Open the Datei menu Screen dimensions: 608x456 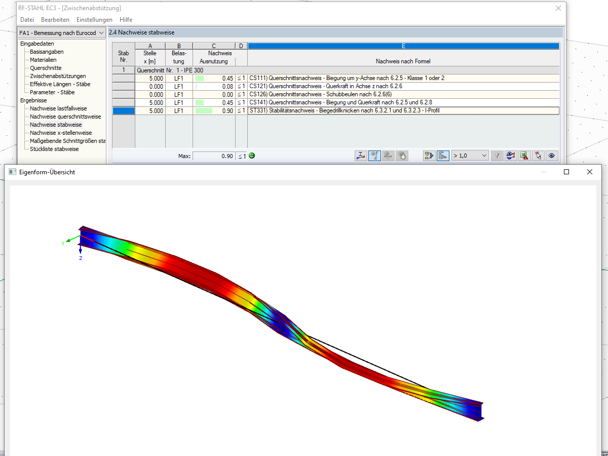click(27, 20)
